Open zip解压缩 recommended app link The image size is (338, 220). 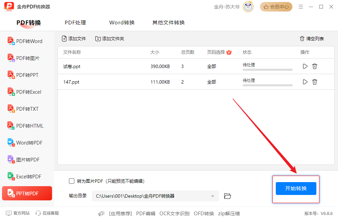(x=229, y=214)
